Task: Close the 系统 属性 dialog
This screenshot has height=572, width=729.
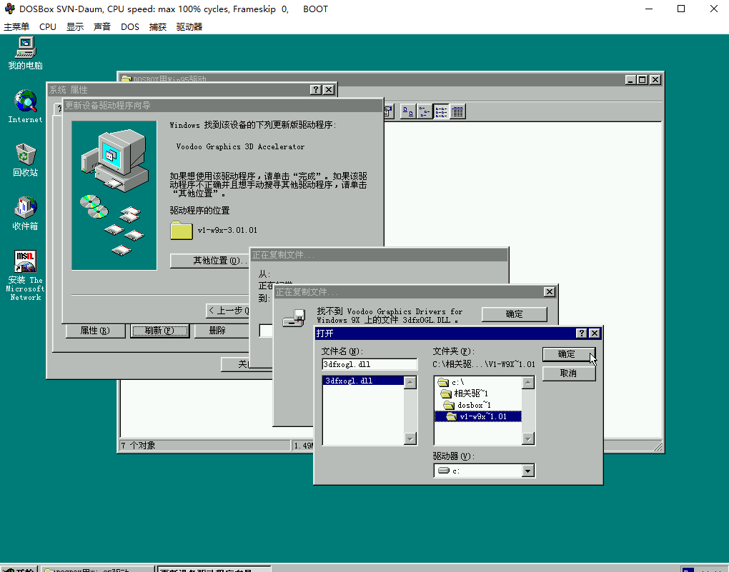Action: pyautogui.click(x=329, y=90)
